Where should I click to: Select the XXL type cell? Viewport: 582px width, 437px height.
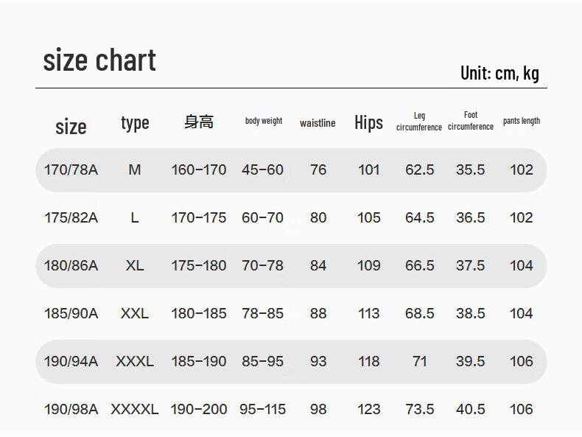(135, 314)
